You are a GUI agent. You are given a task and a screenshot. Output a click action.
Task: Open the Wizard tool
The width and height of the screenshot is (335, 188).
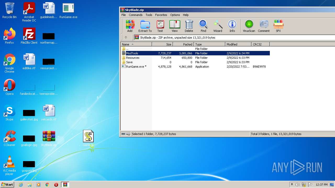(x=218, y=26)
